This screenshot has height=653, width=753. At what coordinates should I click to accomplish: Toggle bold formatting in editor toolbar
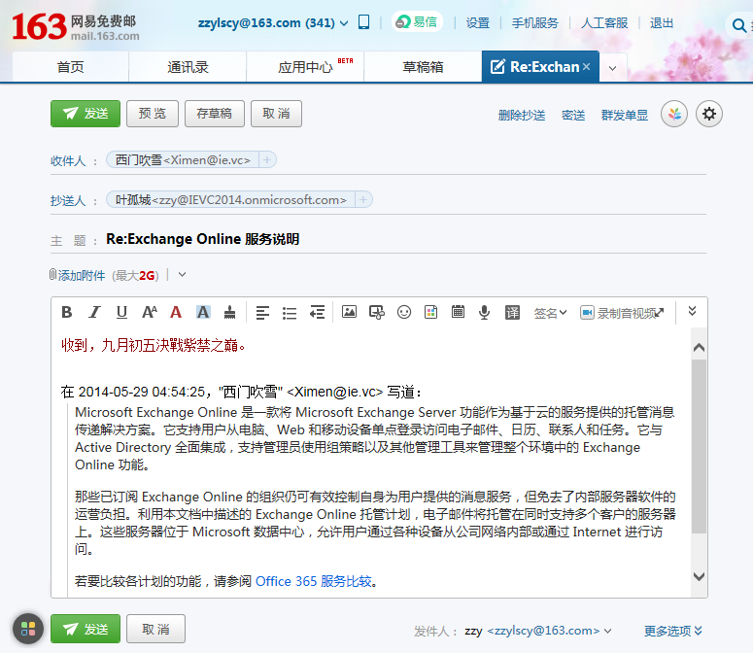pos(67,312)
